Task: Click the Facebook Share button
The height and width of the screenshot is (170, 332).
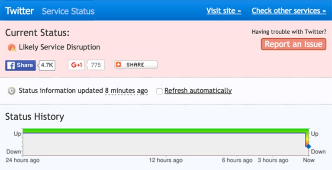Action: [x=20, y=65]
